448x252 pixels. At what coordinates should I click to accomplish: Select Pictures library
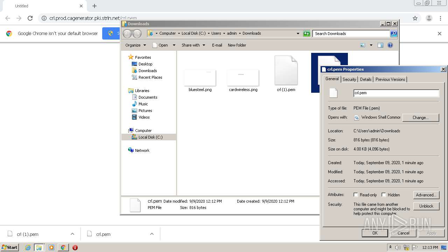click(x=145, y=111)
